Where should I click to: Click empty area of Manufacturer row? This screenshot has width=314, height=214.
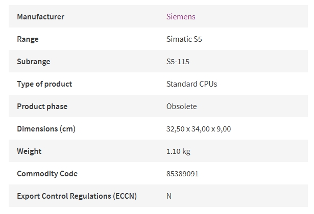(x=250, y=16)
